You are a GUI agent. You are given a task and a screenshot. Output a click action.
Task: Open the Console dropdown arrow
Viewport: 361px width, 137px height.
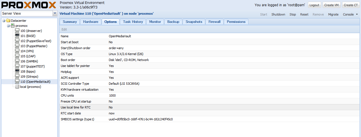pos(357,14)
